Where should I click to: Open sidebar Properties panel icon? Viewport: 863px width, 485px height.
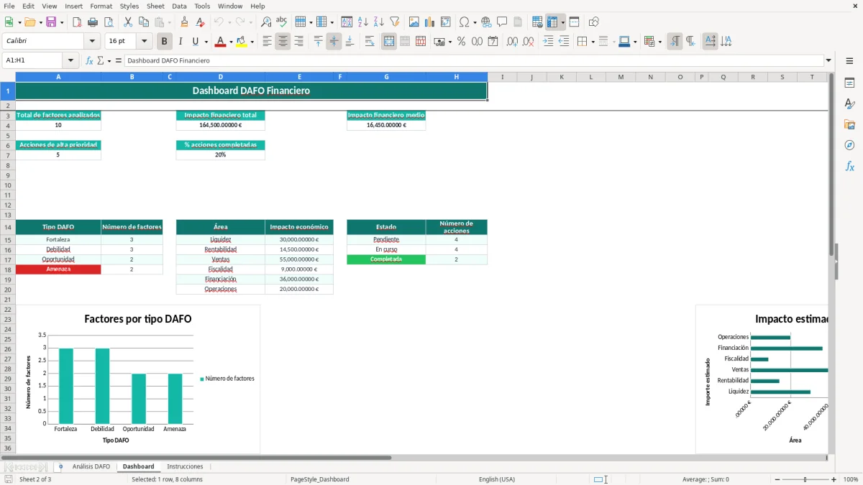849,83
